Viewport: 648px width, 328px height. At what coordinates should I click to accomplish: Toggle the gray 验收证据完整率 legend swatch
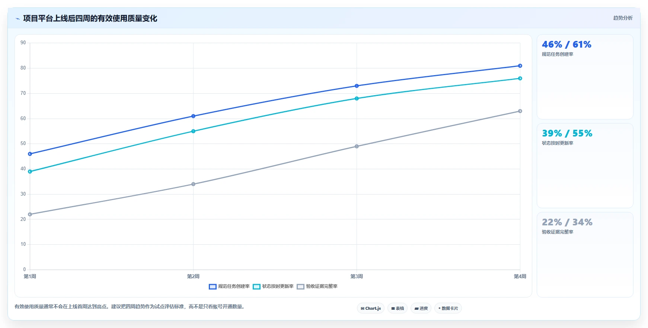300,286
